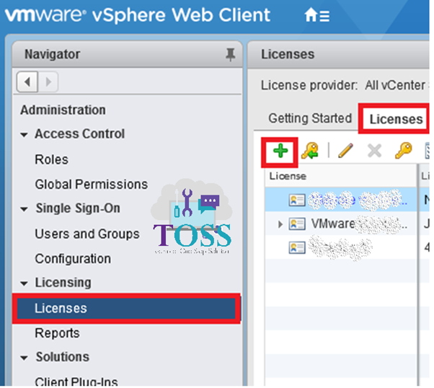Click the Access Control label
Viewport: 434px width, 388px height.
tap(80, 133)
